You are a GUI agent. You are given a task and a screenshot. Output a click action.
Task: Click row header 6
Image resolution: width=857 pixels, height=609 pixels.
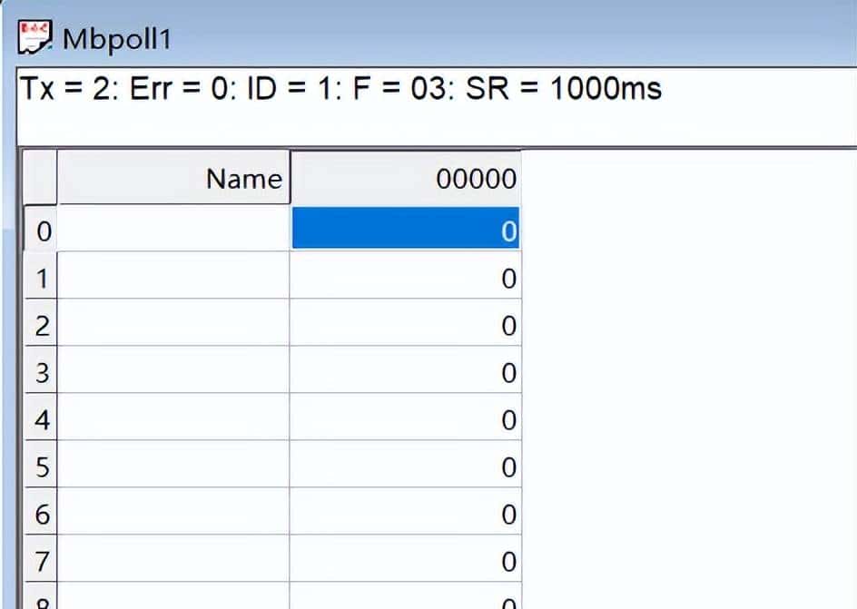[x=41, y=515]
